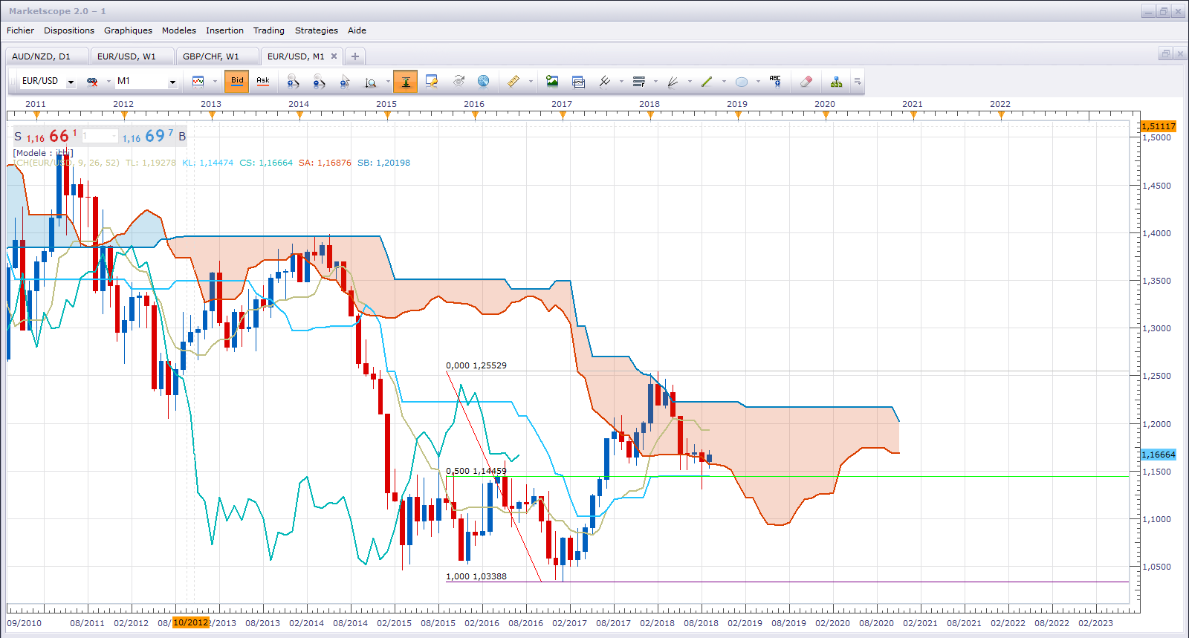Open the Strategies menu
The height and width of the screenshot is (638, 1189).
317,30
